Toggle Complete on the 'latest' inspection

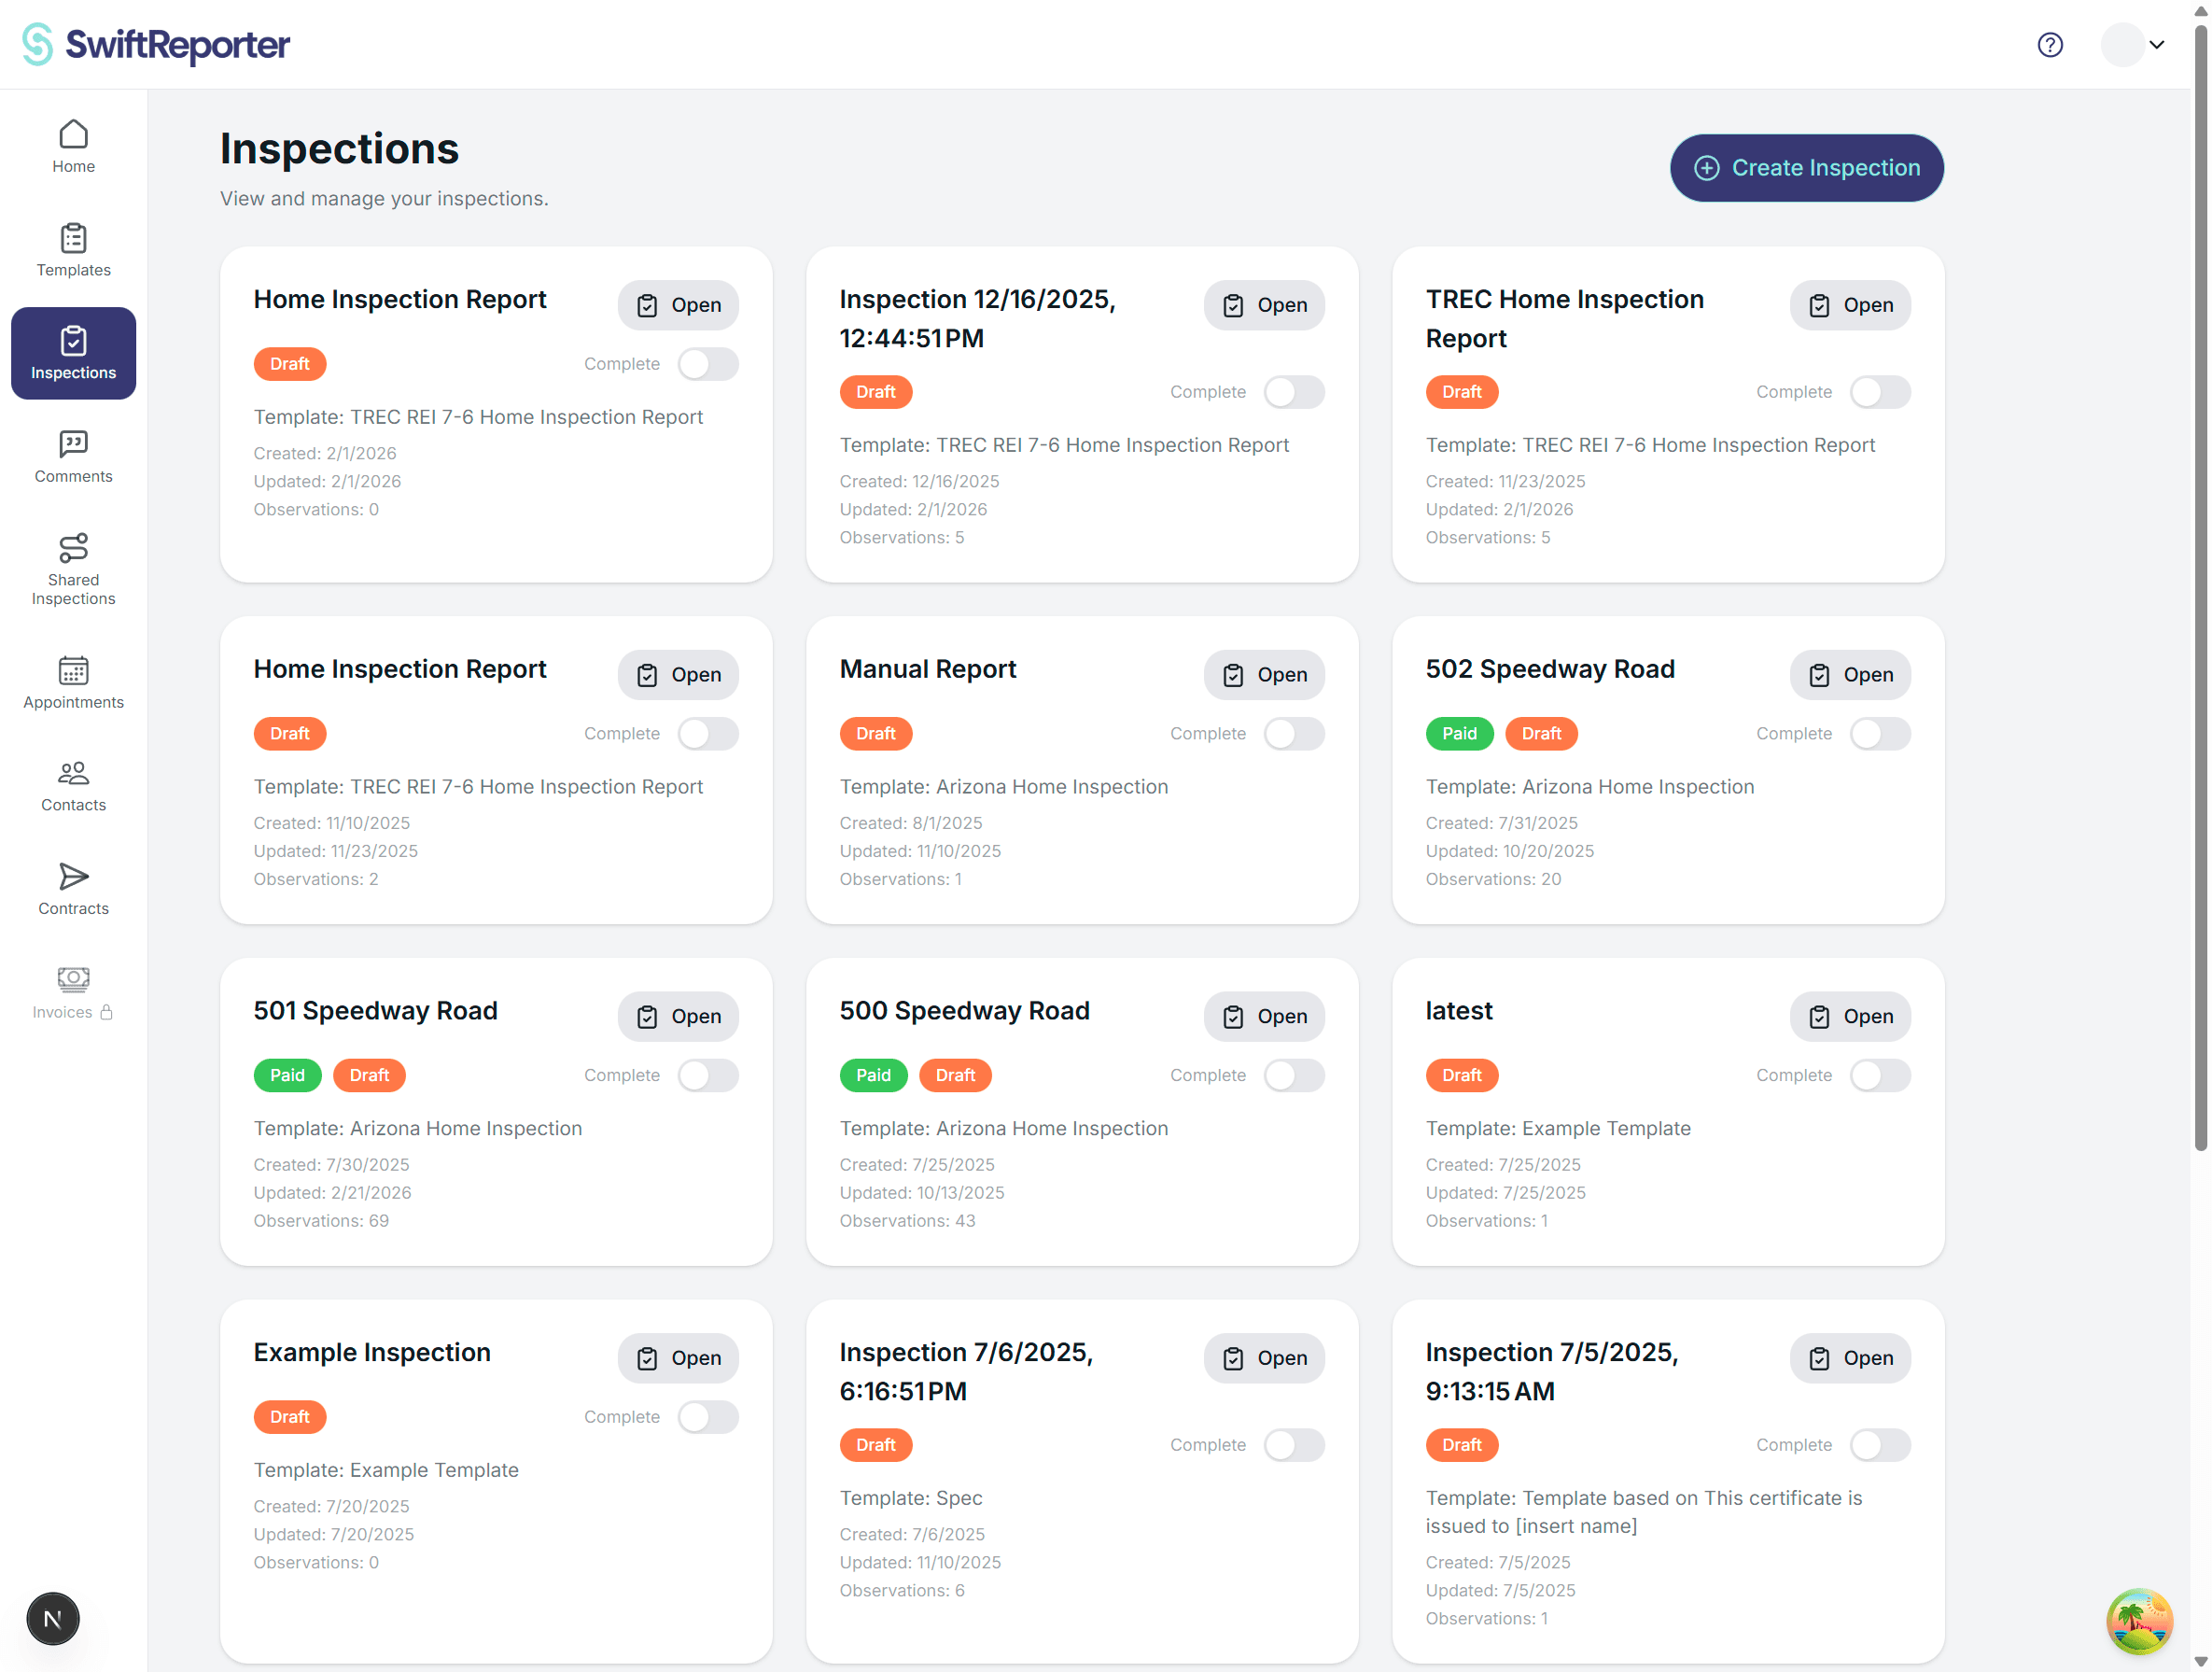1880,1075
